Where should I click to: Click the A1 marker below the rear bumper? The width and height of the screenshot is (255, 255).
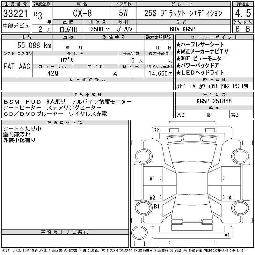[227, 235]
